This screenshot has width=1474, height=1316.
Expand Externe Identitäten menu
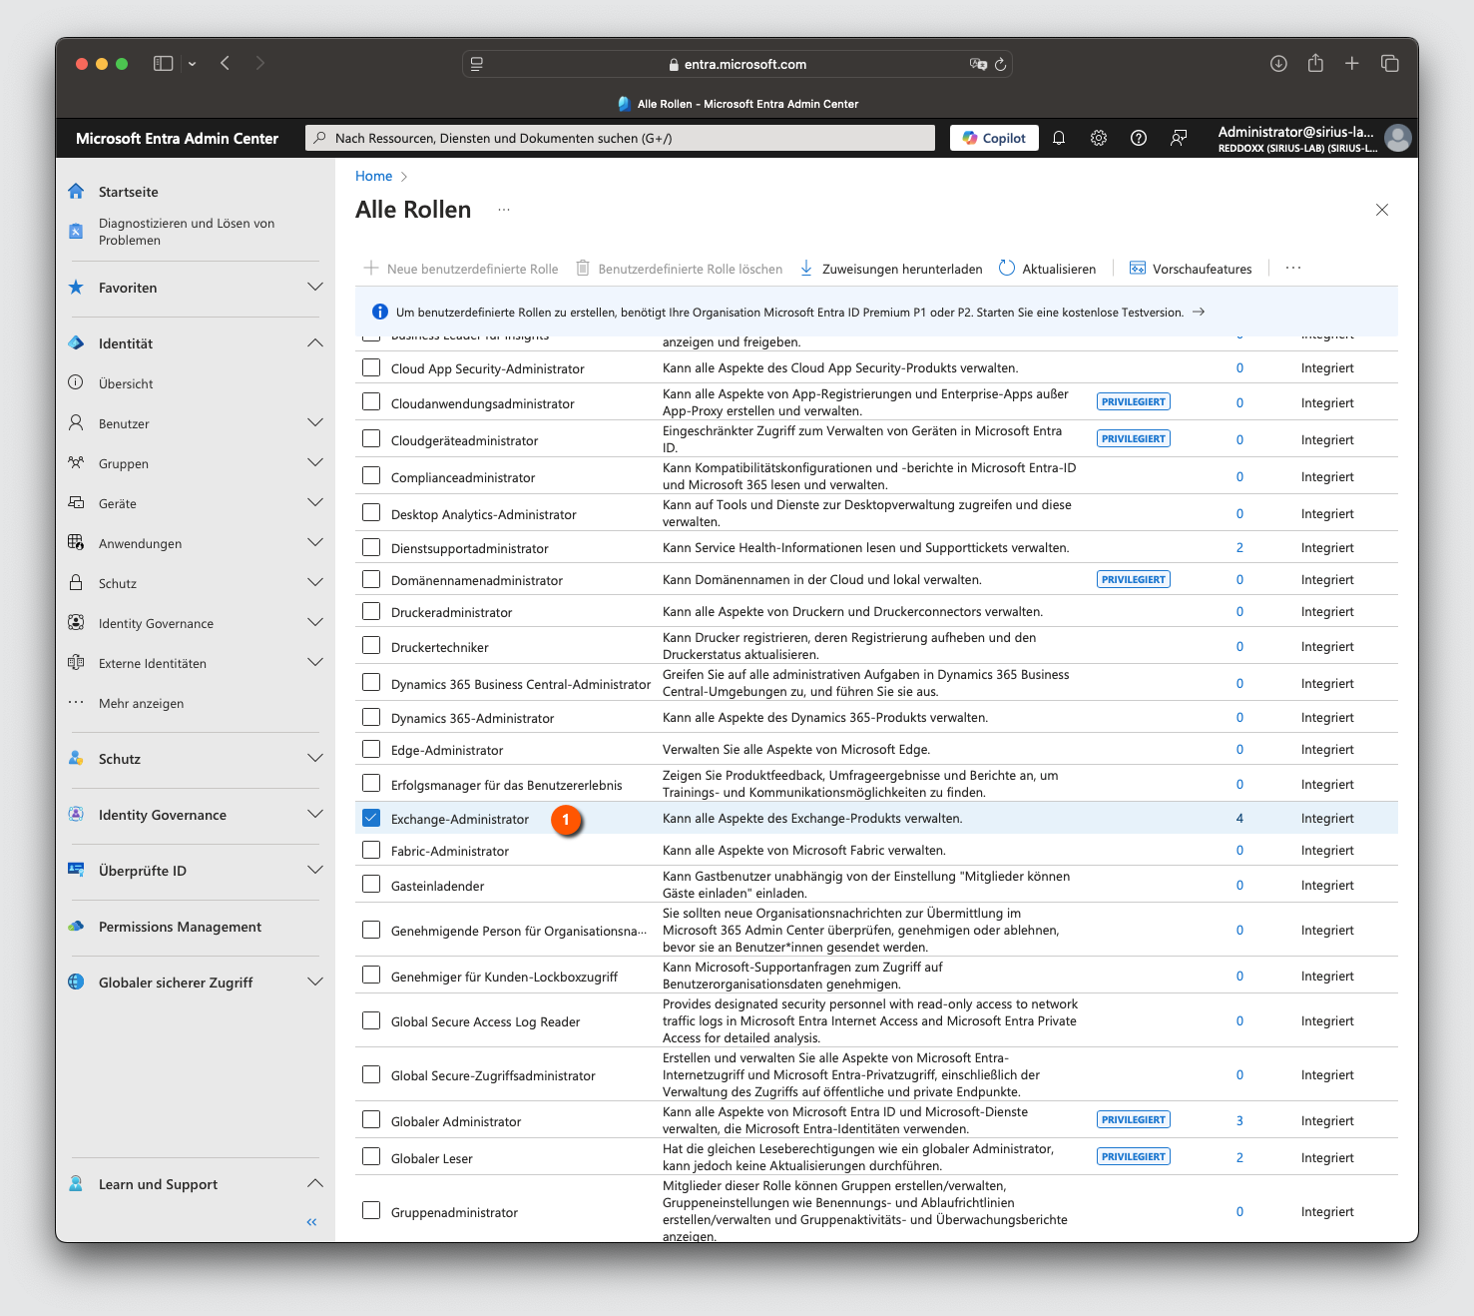315,663
